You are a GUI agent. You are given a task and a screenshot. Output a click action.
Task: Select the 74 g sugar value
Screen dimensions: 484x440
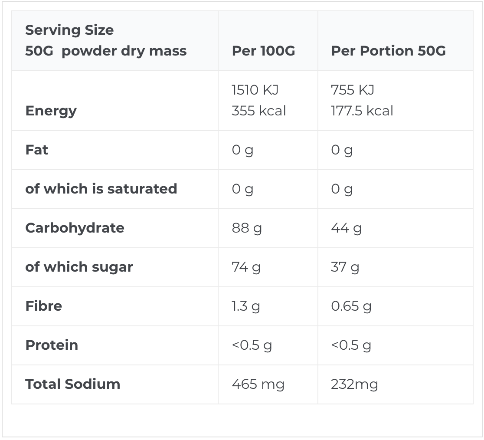pyautogui.click(x=246, y=267)
